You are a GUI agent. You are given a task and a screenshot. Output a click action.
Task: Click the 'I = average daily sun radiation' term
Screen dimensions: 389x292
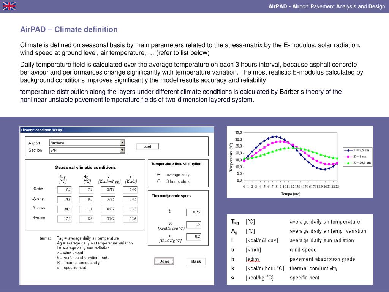click(x=83, y=248)
